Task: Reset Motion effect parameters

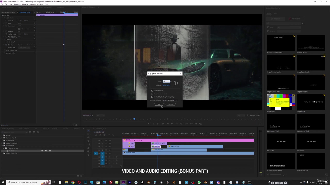Action: 34,18
